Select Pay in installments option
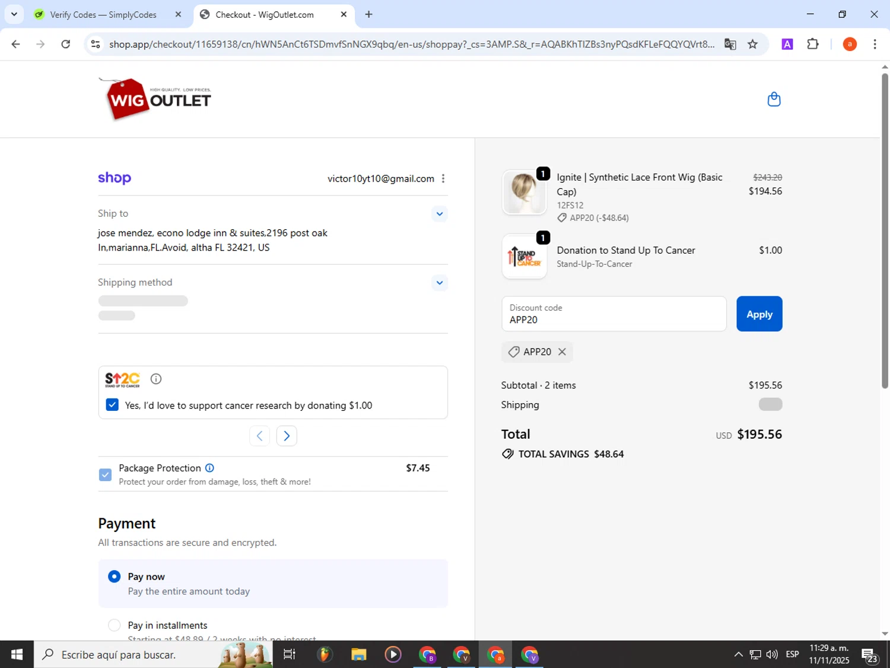The image size is (890, 668). coord(115,625)
